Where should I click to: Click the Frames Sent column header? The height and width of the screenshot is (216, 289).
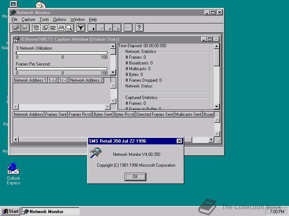tap(56, 114)
